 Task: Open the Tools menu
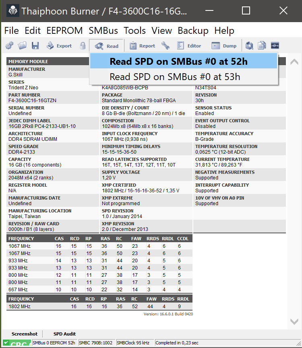coord(134,31)
